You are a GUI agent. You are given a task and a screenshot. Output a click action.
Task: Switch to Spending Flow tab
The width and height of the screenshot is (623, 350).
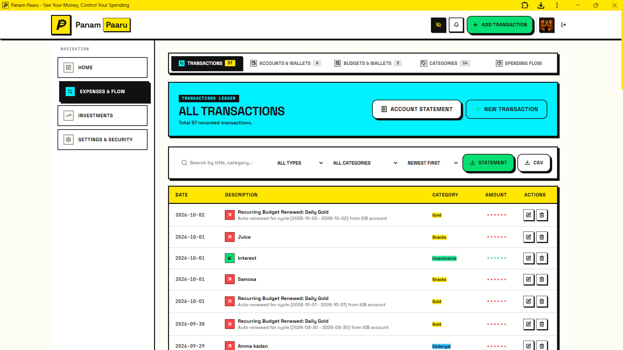coord(519,63)
